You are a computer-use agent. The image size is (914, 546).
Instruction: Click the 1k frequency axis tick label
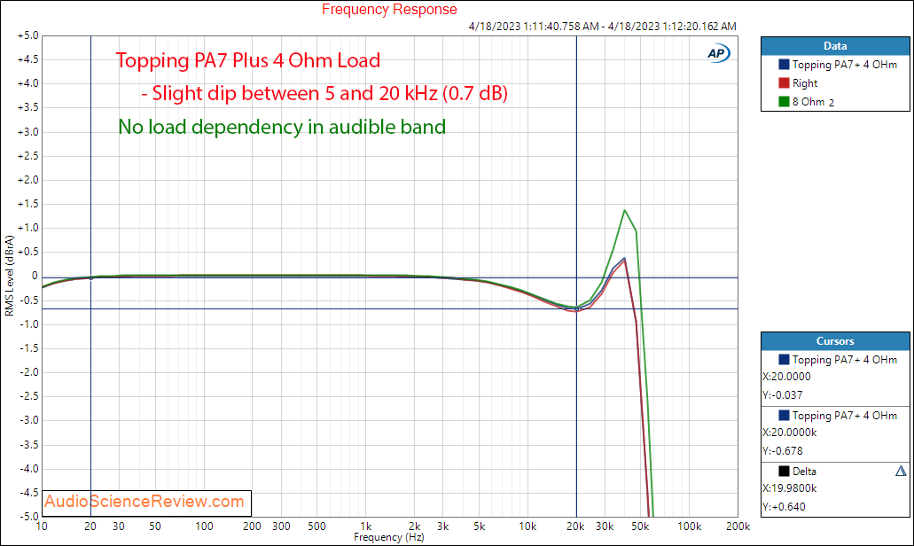coord(366,526)
